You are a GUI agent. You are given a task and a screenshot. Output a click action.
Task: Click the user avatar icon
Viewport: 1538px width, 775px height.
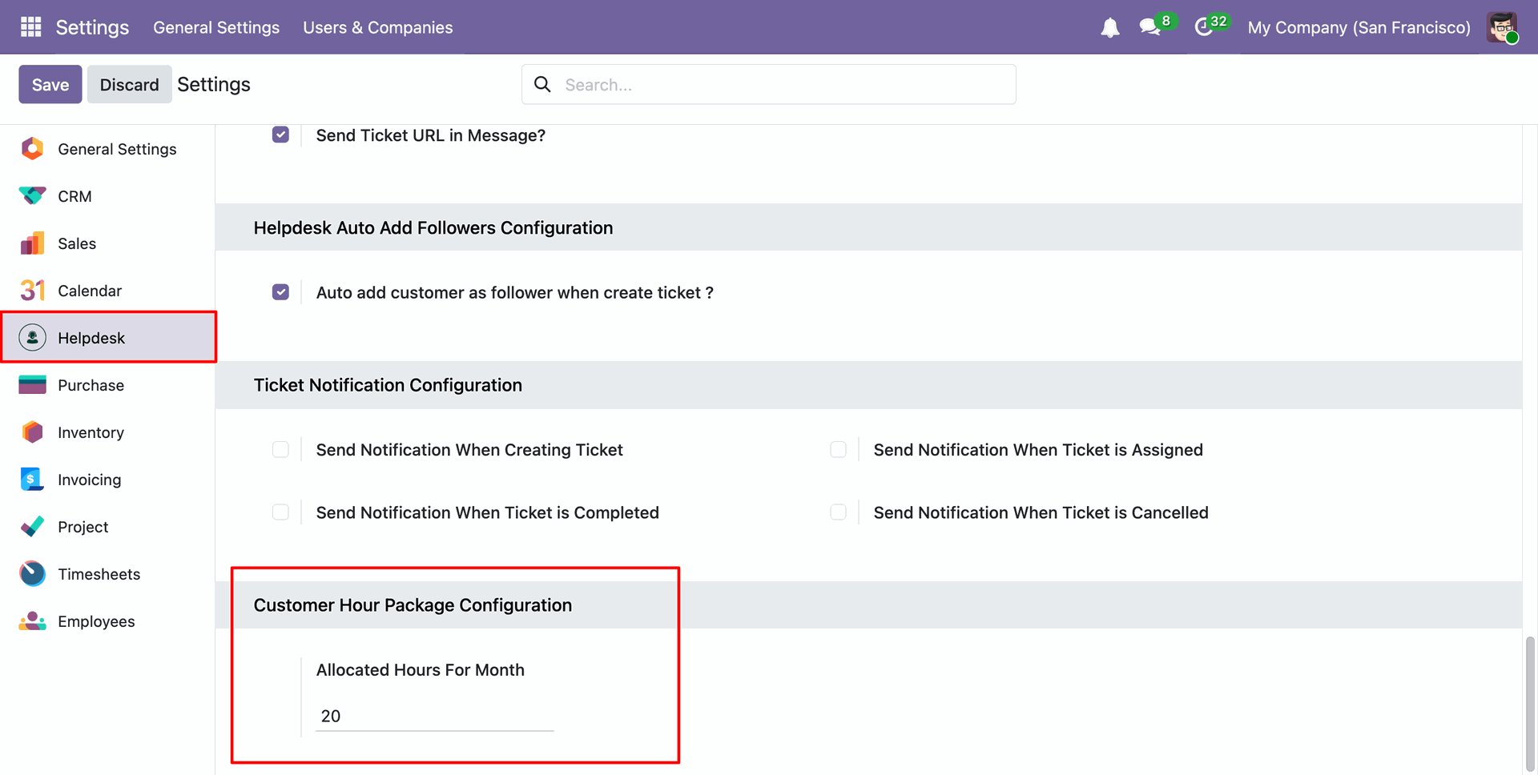pyautogui.click(x=1502, y=27)
